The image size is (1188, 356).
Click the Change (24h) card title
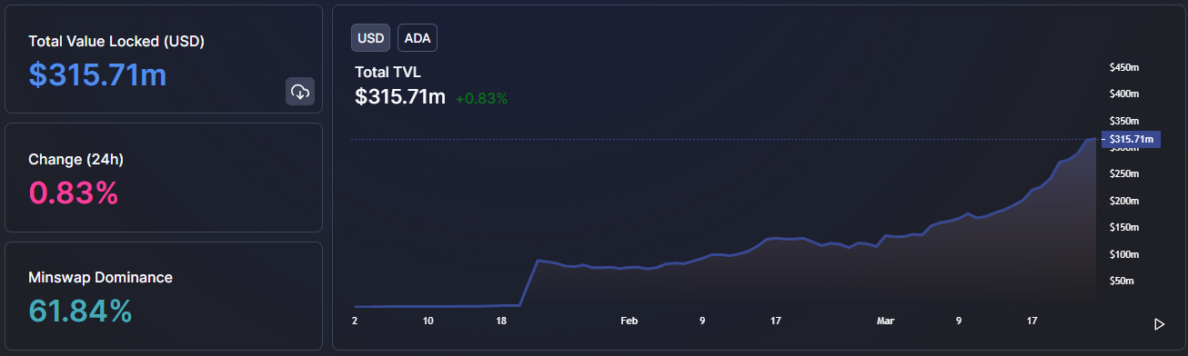click(76, 159)
